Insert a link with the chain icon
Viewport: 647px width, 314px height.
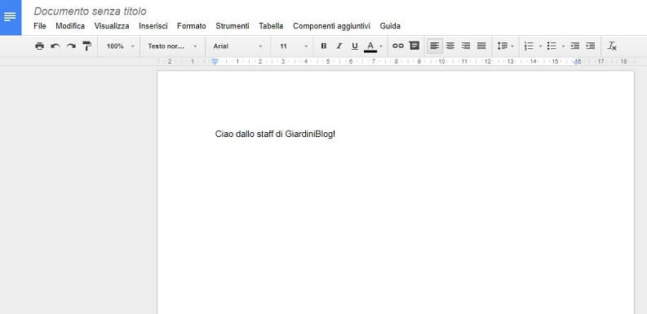(398, 46)
